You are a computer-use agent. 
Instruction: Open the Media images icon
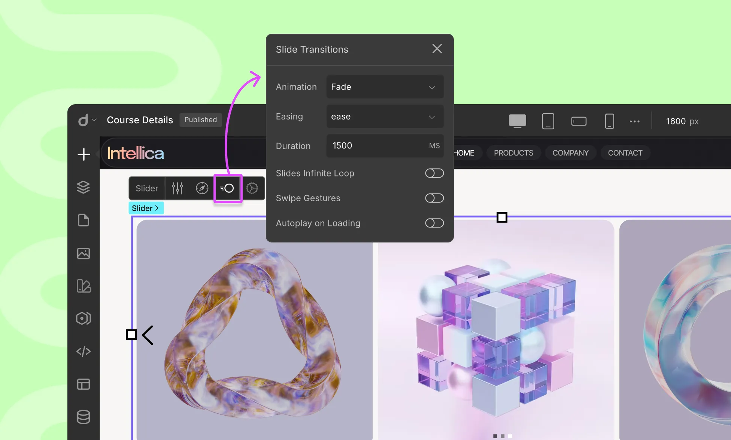[84, 253]
